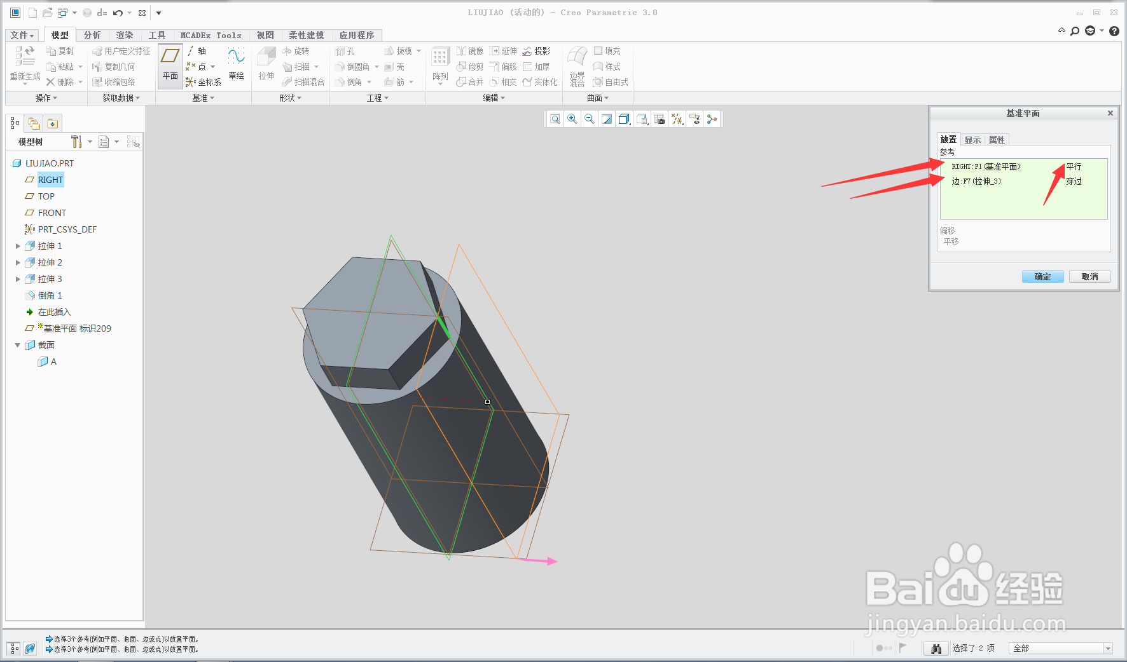Click the Project (投影) tool

tap(536, 51)
